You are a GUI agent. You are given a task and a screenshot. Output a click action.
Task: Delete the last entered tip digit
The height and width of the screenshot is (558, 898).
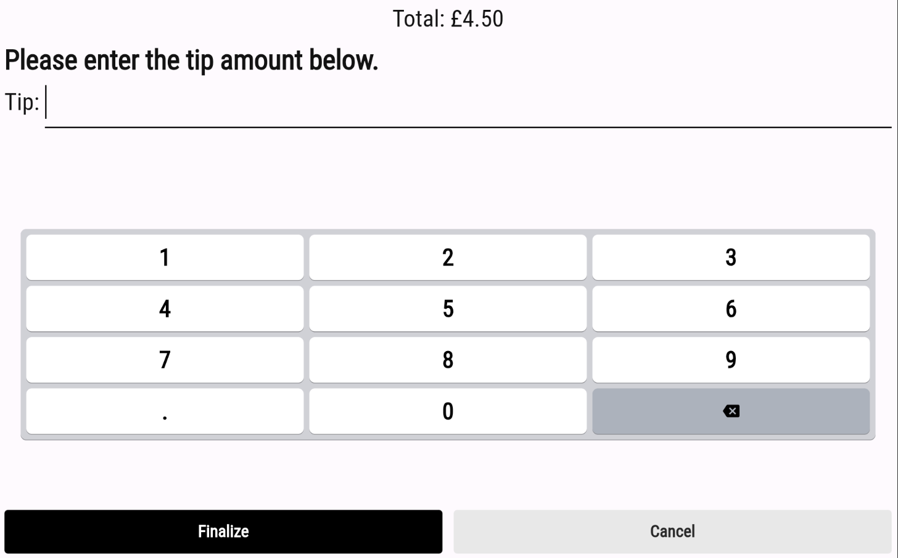coord(731,411)
